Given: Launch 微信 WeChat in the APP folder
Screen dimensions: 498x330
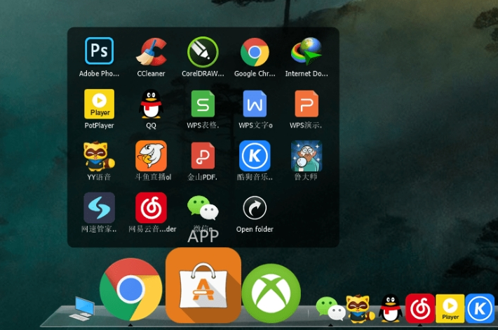Looking at the screenshot, I should (203, 208).
